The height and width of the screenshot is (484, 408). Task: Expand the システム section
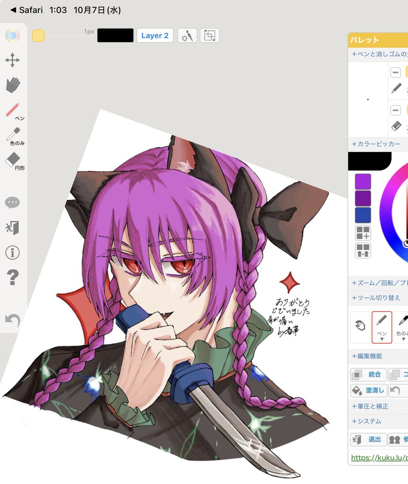tap(366, 421)
